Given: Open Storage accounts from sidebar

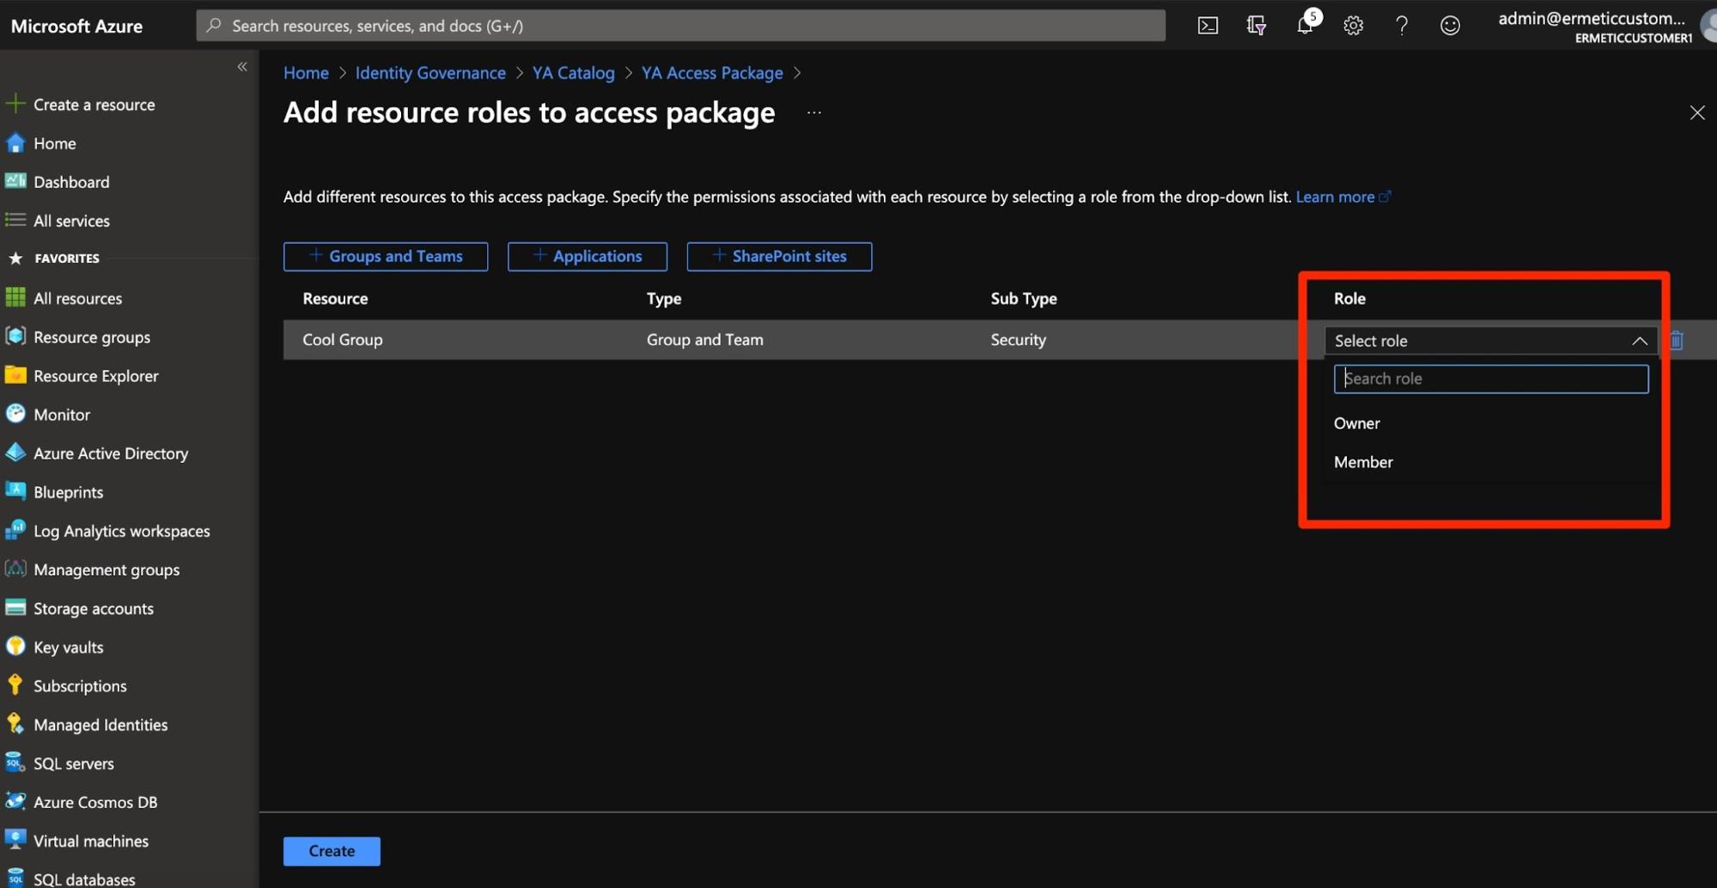Looking at the screenshot, I should click(x=94, y=608).
